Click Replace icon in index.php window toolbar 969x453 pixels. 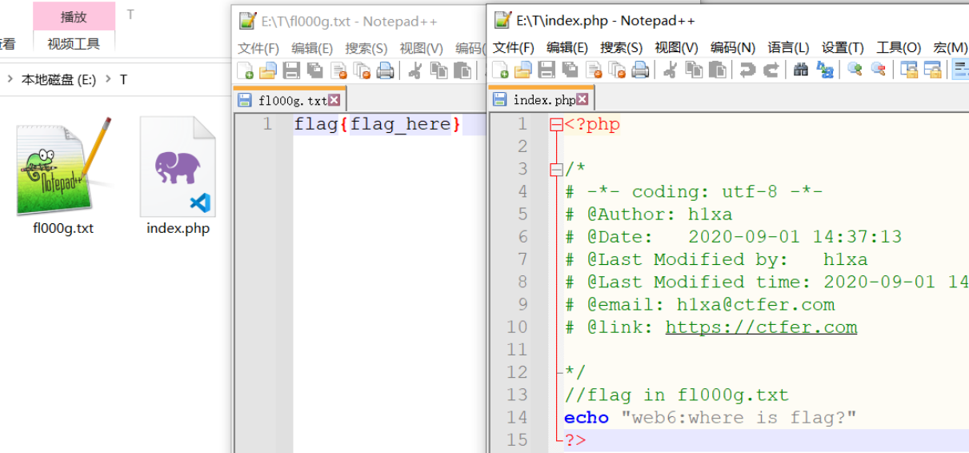pyautogui.click(x=824, y=70)
